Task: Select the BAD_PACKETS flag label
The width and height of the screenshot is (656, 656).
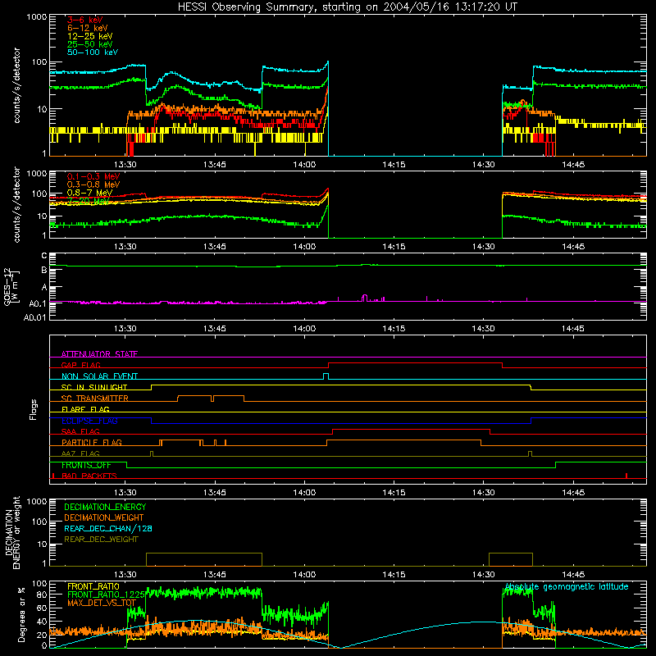Action: 89,476
